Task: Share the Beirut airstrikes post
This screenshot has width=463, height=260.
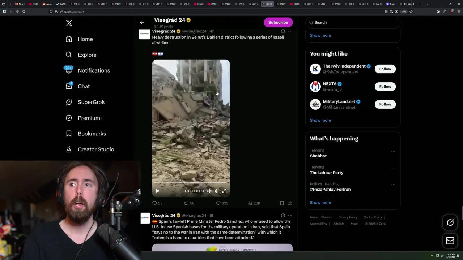Action: coord(290,203)
